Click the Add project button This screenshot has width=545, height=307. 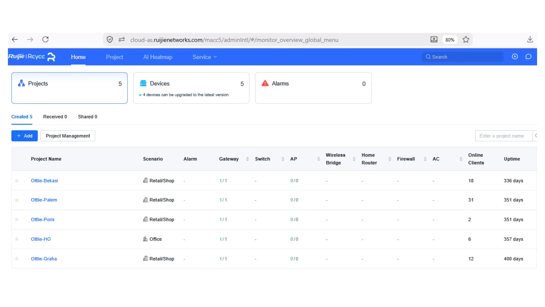25,136
